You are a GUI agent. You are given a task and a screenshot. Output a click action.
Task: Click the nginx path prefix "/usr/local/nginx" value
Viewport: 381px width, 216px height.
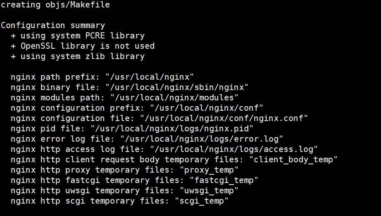click(150, 77)
